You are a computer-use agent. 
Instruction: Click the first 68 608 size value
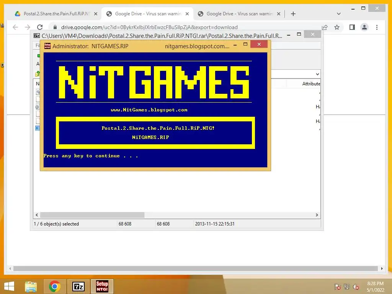click(x=125, y=224)
